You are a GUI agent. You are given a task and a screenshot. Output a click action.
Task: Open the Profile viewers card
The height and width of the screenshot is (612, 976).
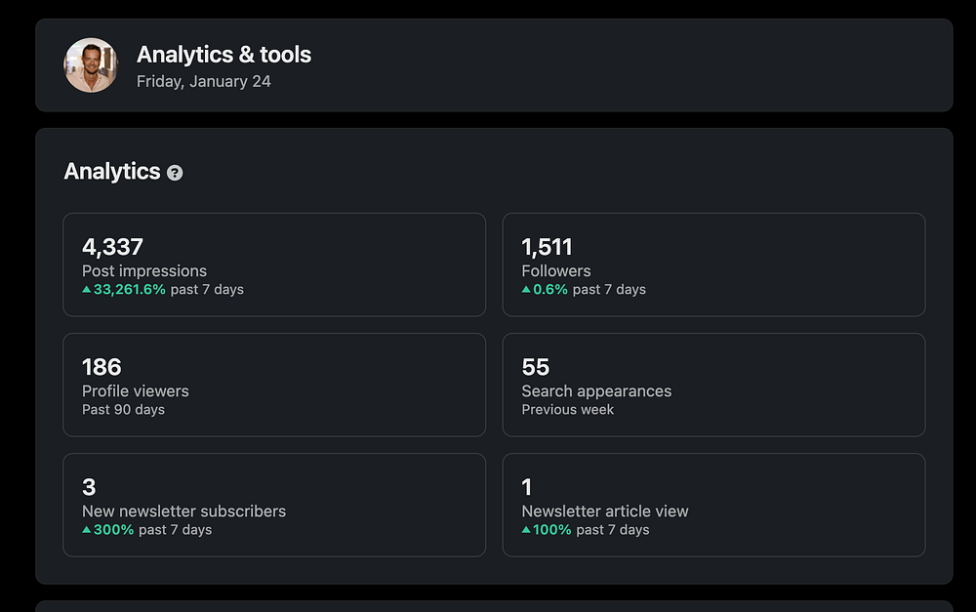coord(273,385)
